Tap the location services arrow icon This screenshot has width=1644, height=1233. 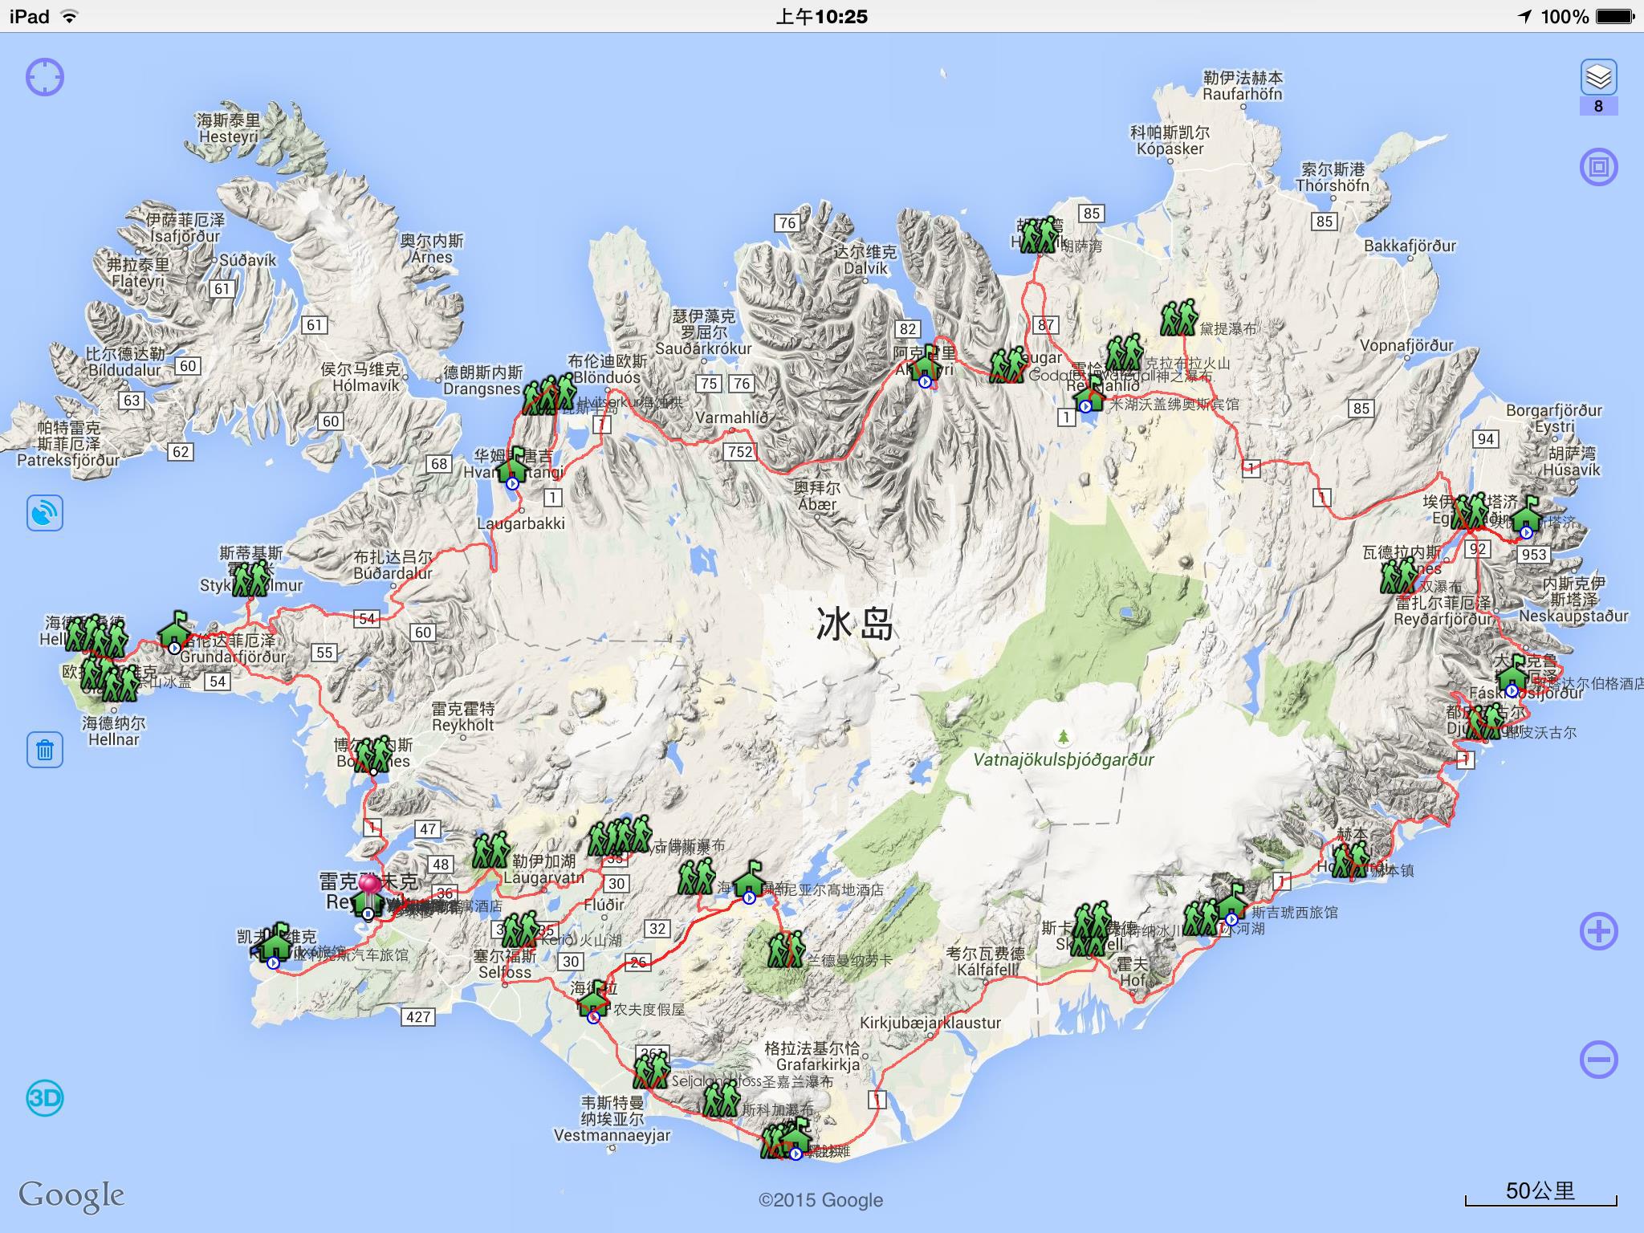[x=1524, y=16]
